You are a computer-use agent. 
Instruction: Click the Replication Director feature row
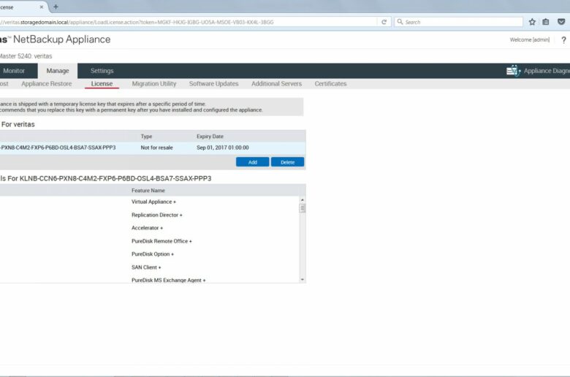pyautogui.click(x=157, y=215)
